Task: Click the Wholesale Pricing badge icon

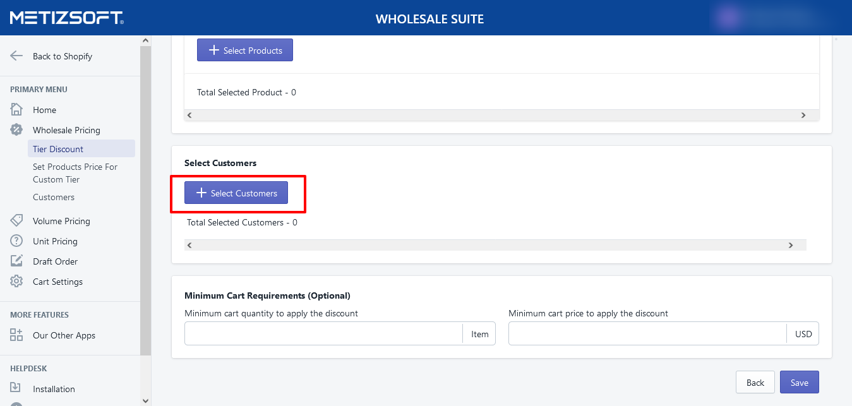Action: [x=16, y=130]
